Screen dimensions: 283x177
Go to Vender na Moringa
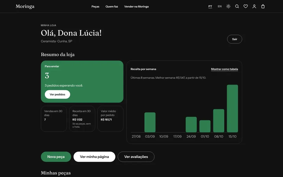point(136,6)
